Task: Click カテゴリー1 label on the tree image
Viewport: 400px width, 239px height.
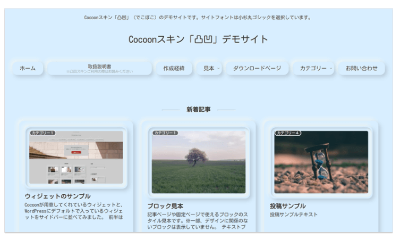Action: pos(165,133)
